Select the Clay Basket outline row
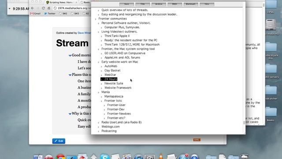The height and width of the screenshot is (159, 282). pyautogui.click(x=112, y=71)
